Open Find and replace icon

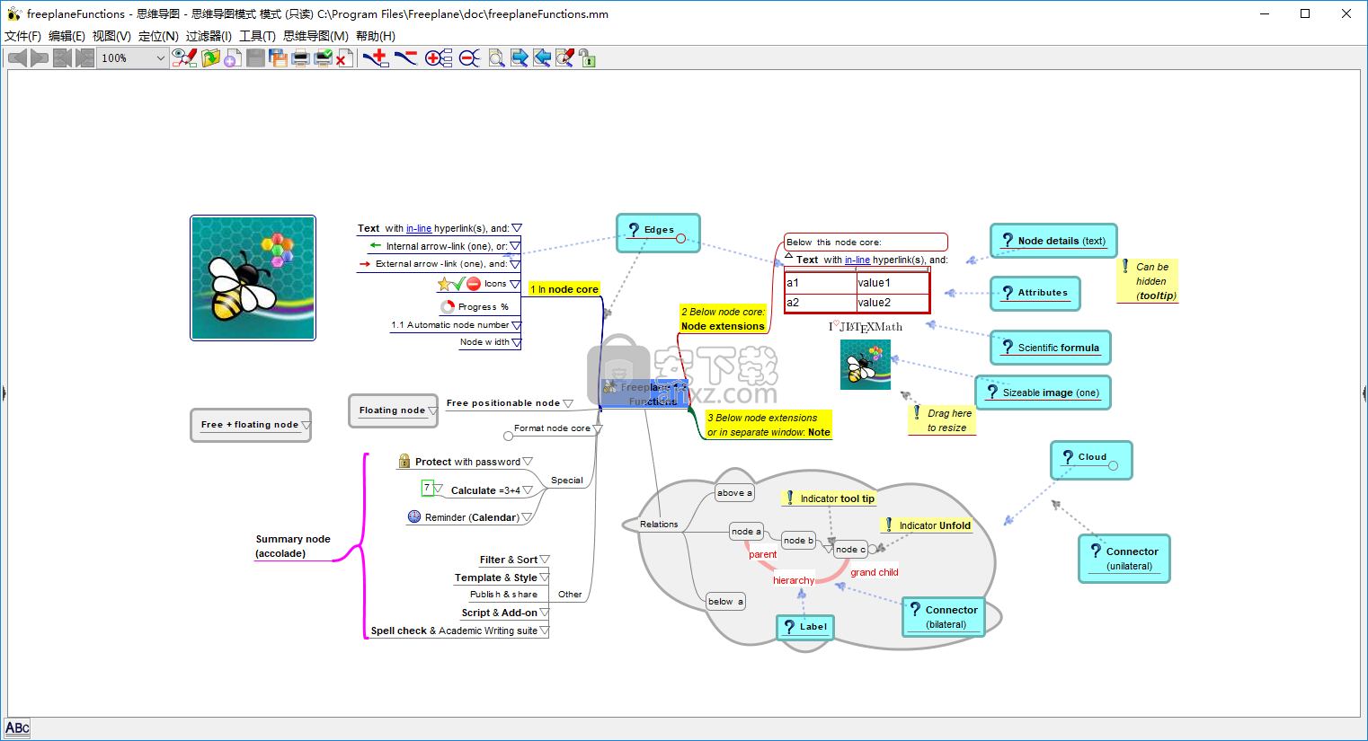pyautogui.click(x=564, y=58)
